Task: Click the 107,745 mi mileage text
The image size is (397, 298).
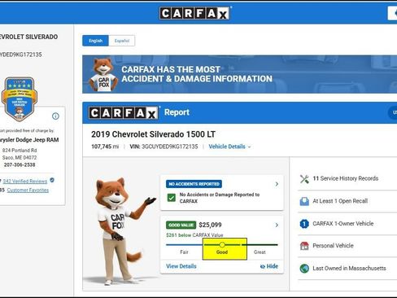Action: coord(105,147)
